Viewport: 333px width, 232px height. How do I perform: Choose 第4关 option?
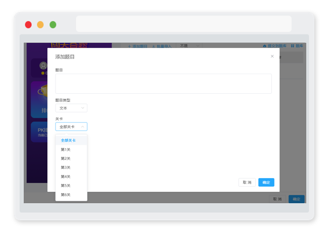coord(71,177)
